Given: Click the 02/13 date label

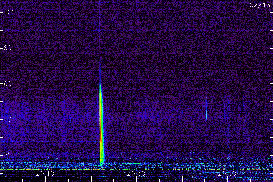Looking at the screenshot, I should point(260,5).
